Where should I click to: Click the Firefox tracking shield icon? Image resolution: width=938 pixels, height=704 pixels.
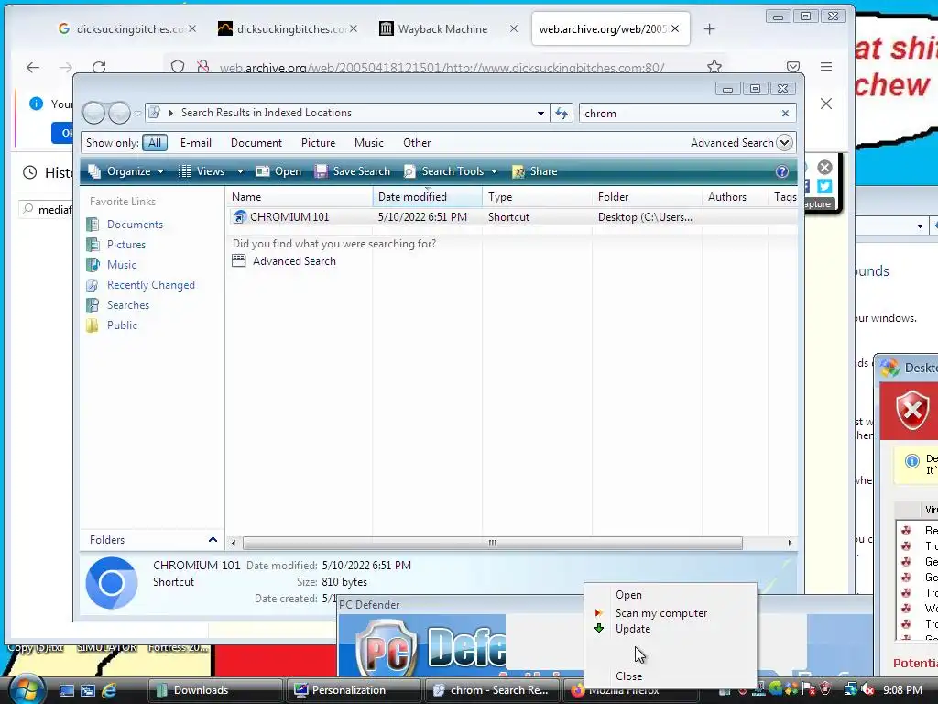[178, 66]
